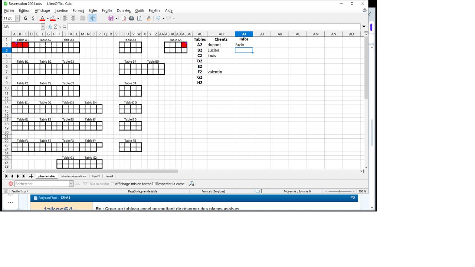Undo the last action

coord(158,18)
